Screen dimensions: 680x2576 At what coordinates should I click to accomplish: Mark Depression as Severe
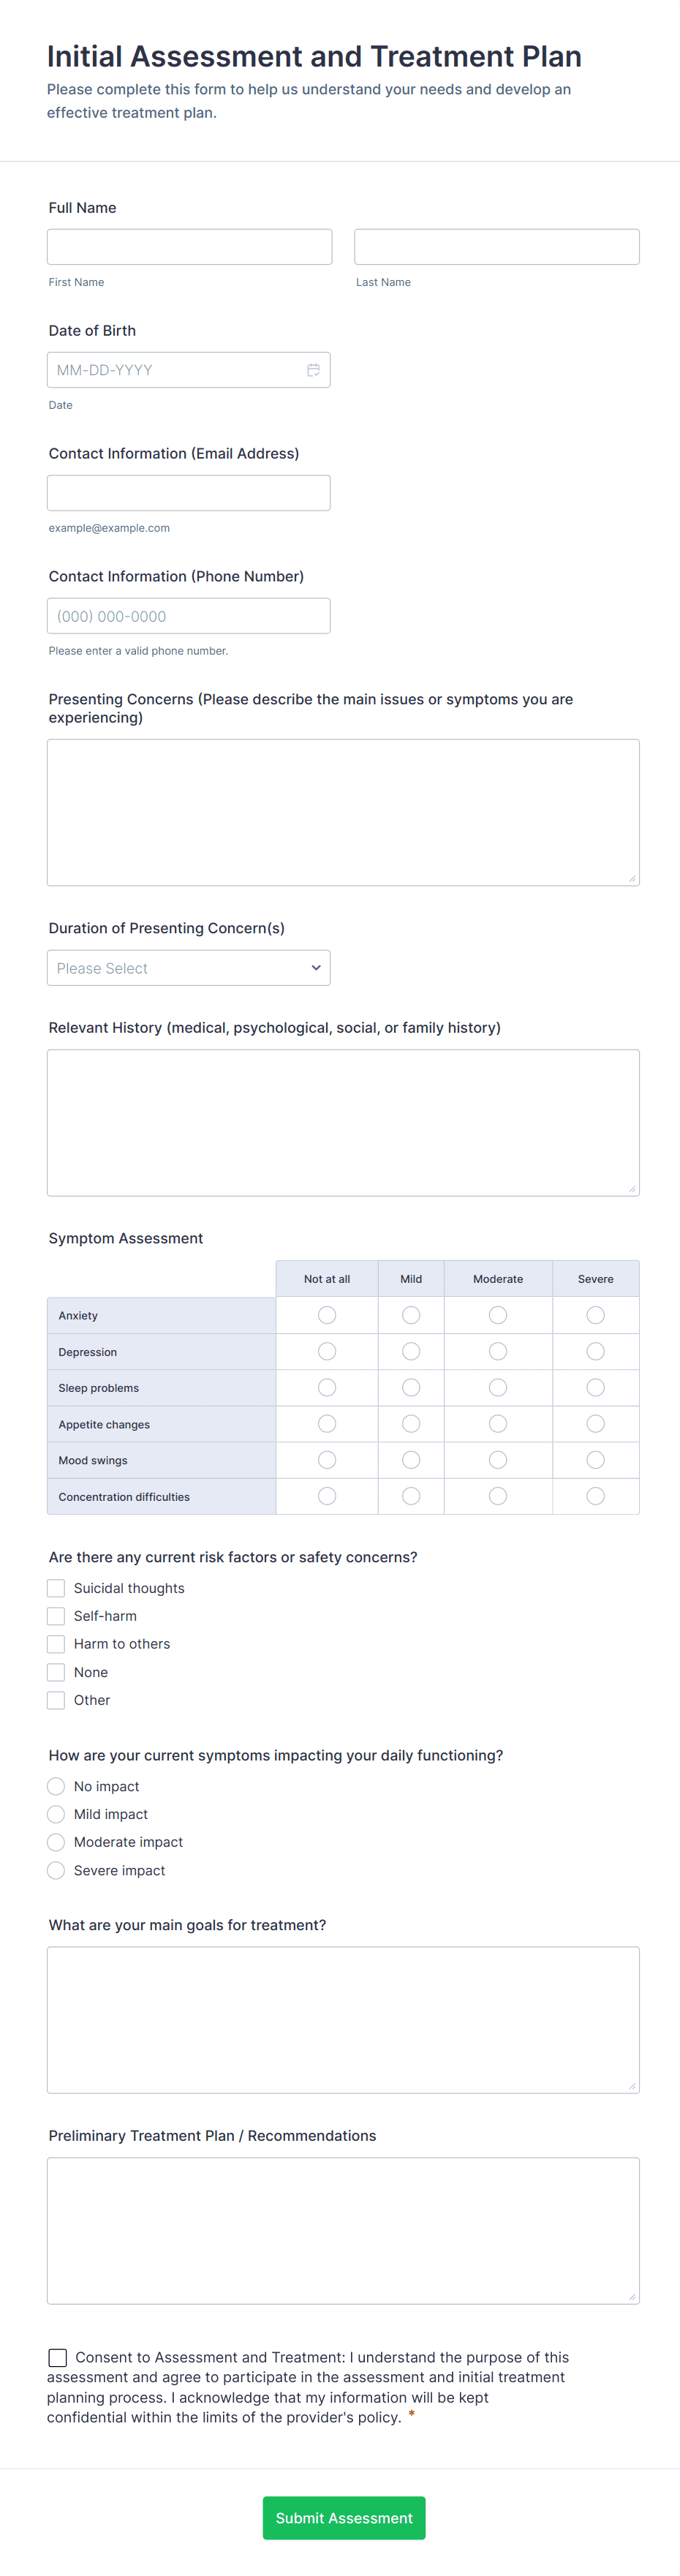[x=595, y=1351]
